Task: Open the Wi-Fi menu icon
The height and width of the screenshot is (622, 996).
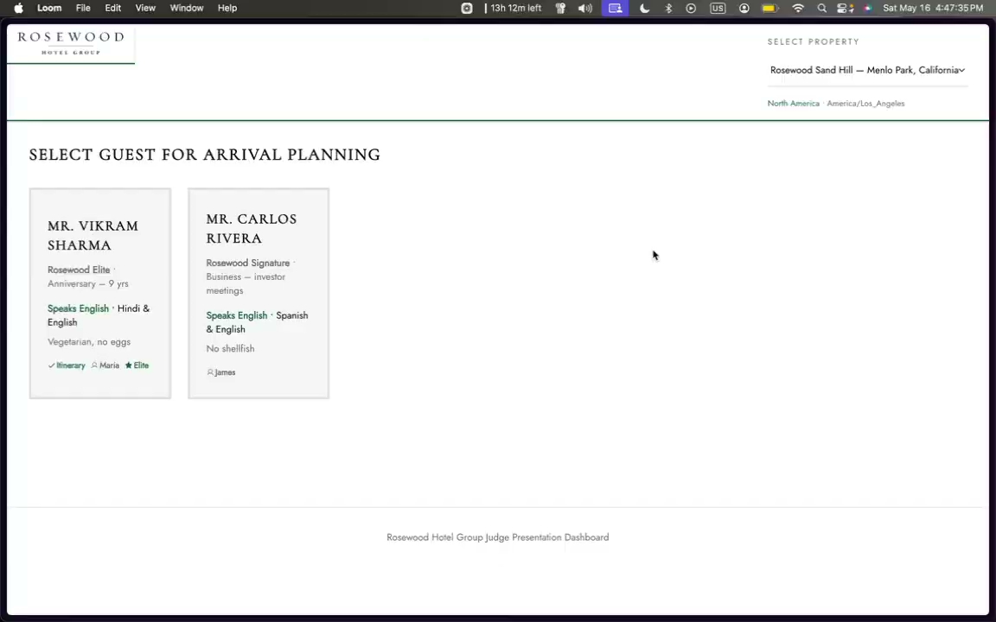Action: pyautogui.click(x=799, y=9)
